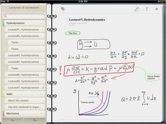
Task: Tap the div w = 0 handwritten equation
Action: (x=78, y=57)
